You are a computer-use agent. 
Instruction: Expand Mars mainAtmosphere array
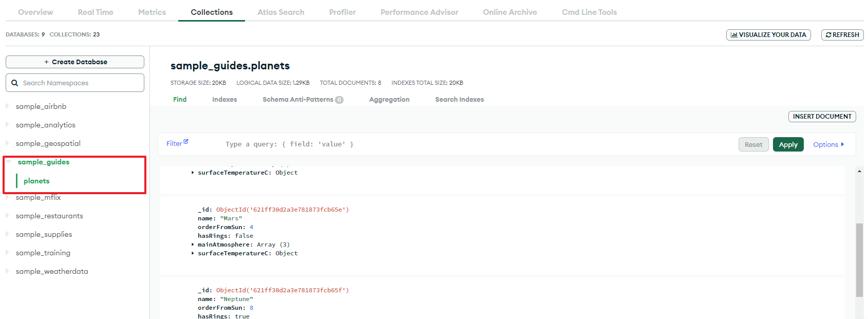pos(193,245)
